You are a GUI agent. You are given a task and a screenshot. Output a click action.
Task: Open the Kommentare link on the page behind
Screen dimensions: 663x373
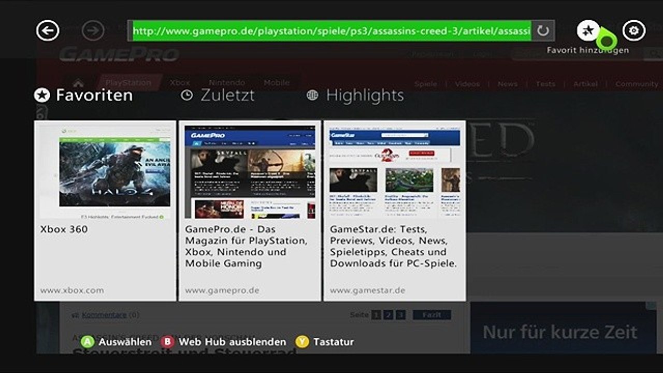[104, 314]
